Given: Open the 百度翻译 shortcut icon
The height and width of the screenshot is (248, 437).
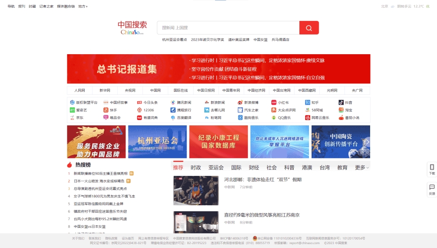Looking at the screenshot, I should coord(173,117).
